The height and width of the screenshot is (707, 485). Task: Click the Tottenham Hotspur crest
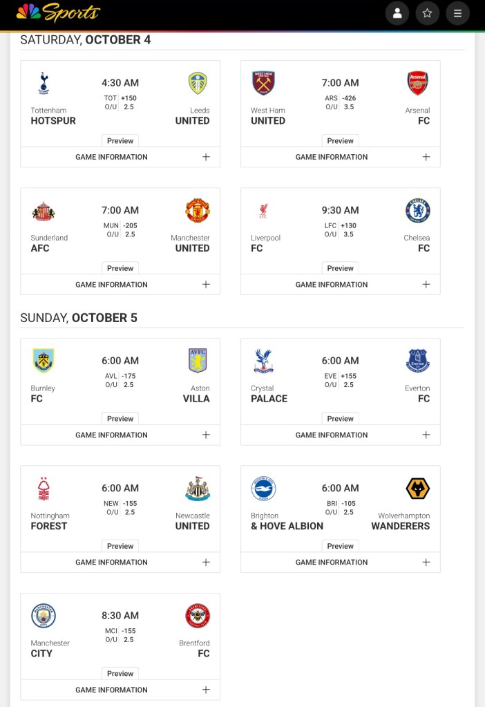[x=44, y=84]
